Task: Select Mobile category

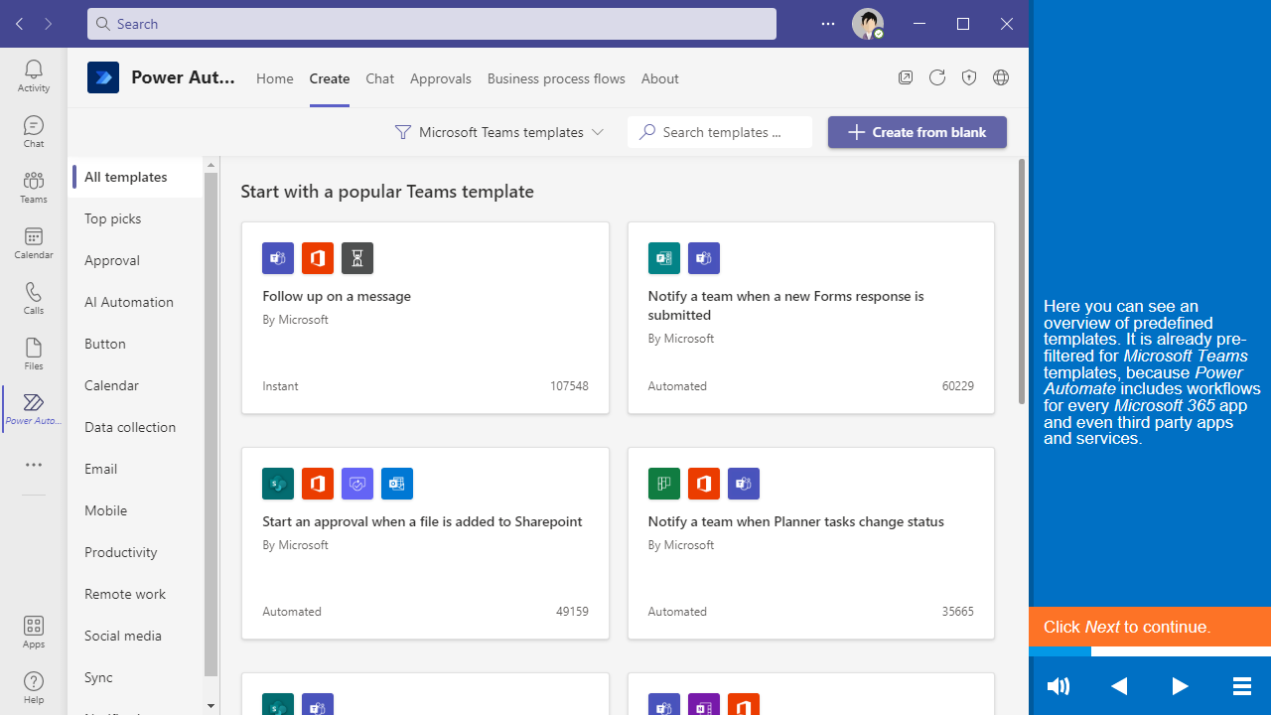Action: (x=137, y=510)
